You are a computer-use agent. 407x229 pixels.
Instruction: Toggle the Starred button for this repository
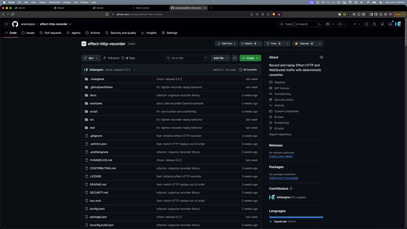pyautogui.click(x=304, y=43)
